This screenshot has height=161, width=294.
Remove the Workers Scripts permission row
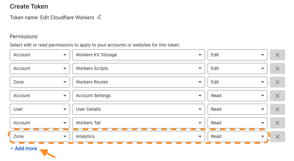click(277, 68)
